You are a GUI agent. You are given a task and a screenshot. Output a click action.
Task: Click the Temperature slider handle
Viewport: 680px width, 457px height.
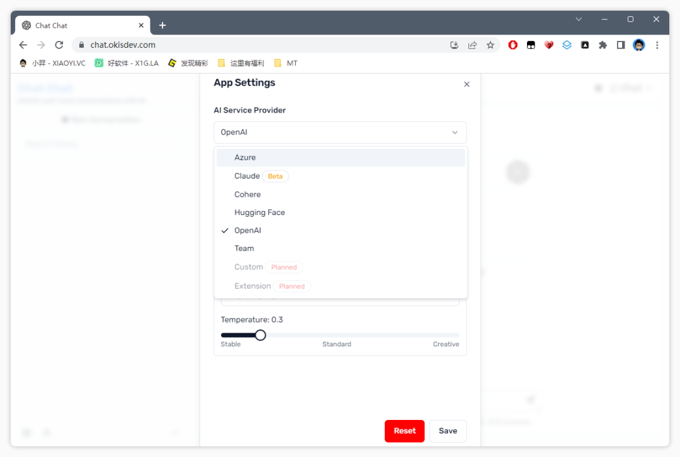tap(260, 335)
